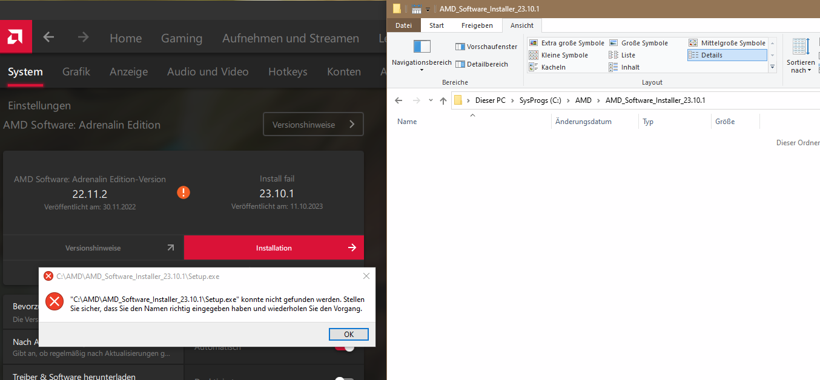Click folder icon in the address bar

tap(458, 100)
